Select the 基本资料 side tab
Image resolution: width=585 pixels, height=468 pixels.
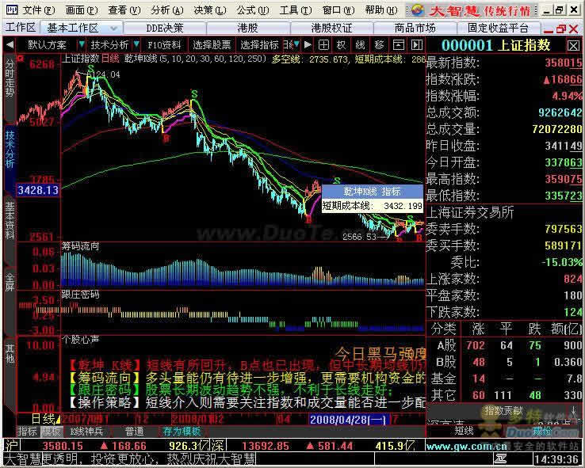10,221
